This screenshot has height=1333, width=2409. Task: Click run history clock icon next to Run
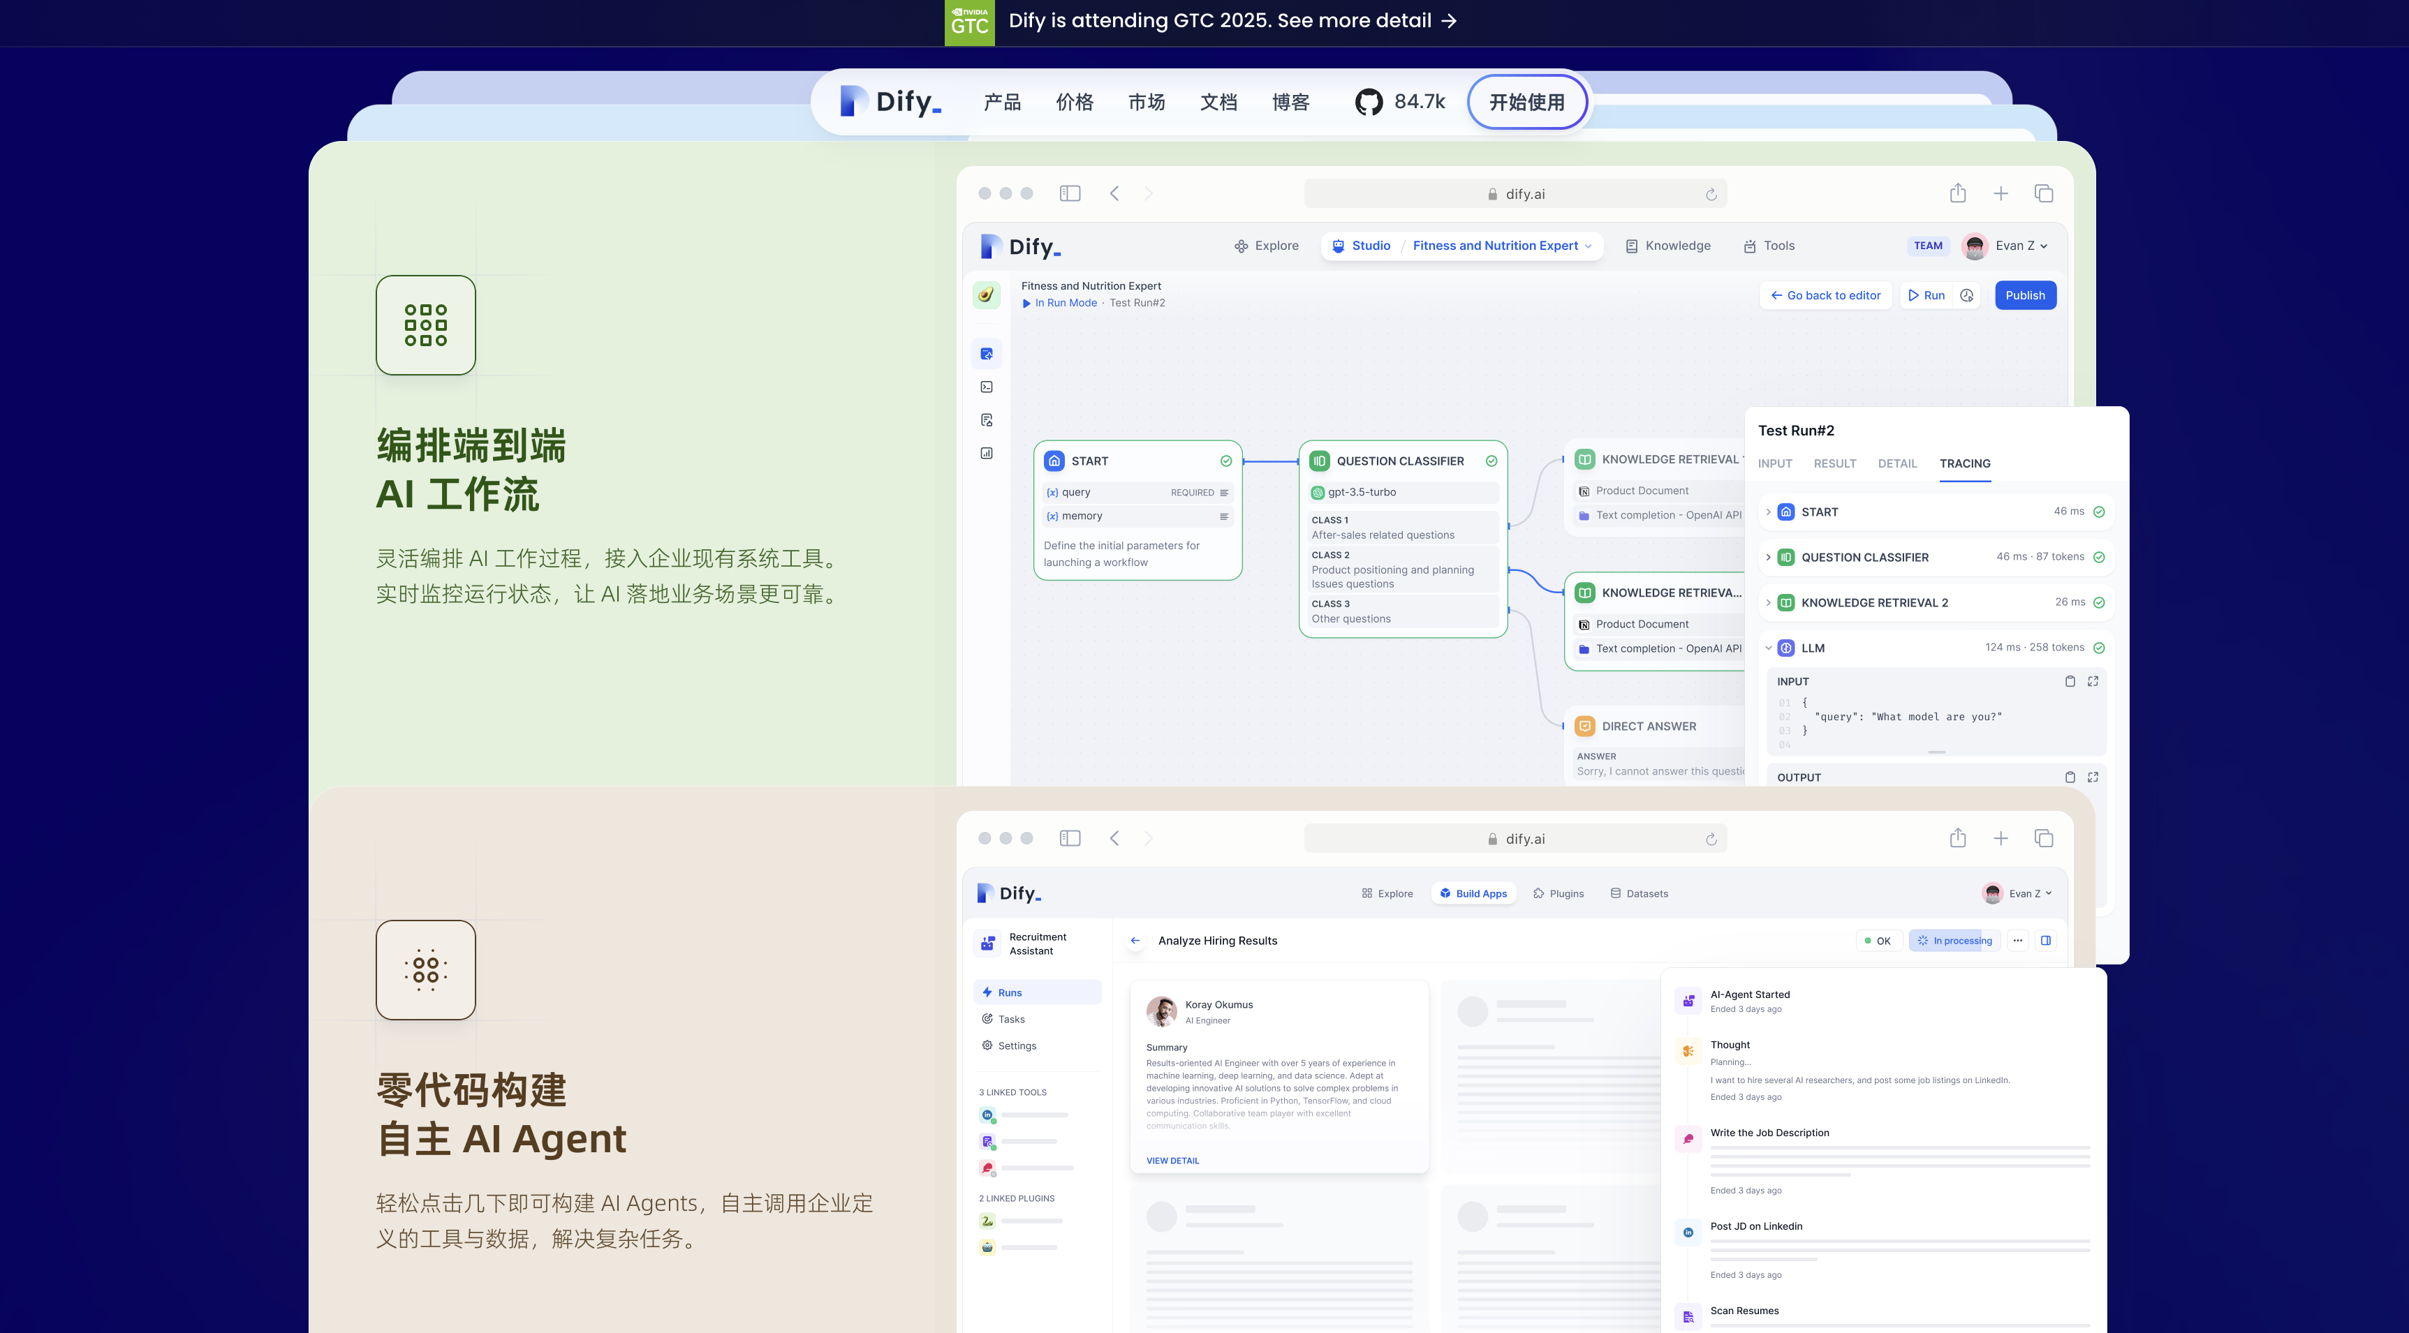[x=1967, y=295]
